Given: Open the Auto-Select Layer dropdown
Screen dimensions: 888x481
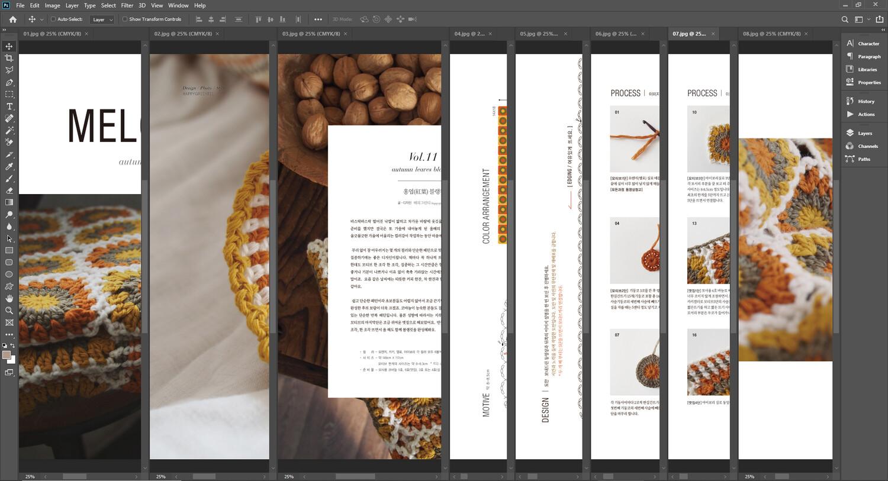Looking at the screenshot, I should [102, 20].
